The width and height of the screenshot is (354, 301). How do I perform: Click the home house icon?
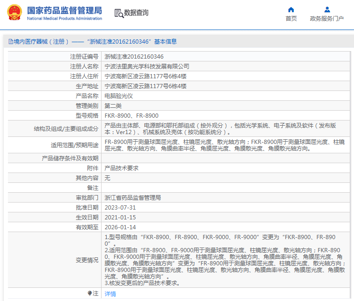291,9
